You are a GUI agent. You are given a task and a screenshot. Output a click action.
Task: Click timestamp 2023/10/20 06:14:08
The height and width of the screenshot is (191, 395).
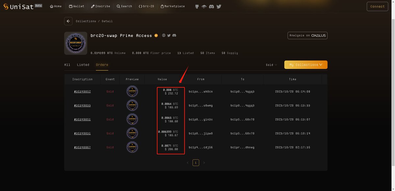click(x=293, y=92)
